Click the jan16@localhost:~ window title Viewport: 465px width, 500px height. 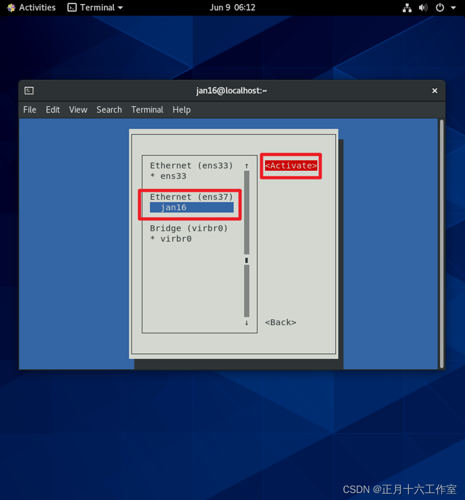pyautogui.click(x=231, y=91)
